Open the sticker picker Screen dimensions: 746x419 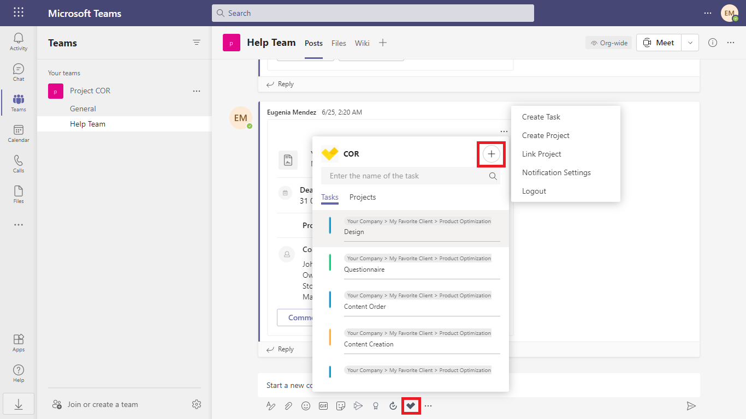pyautogui.click(x=341, y=405)
